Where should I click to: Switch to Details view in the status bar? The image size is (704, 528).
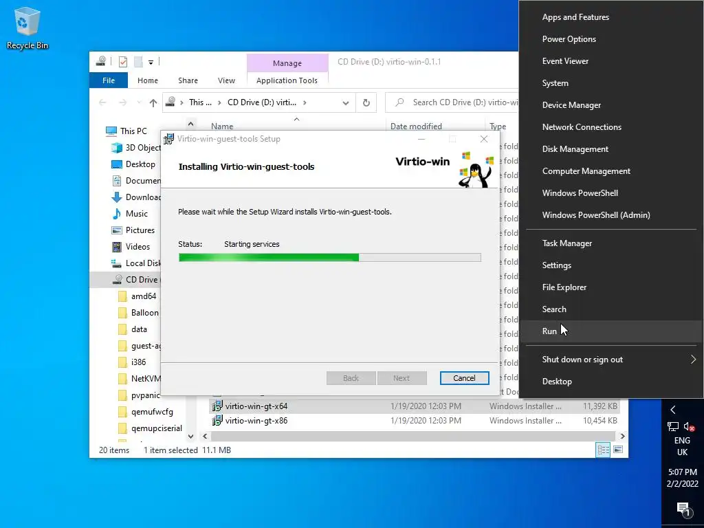[603, 450]
